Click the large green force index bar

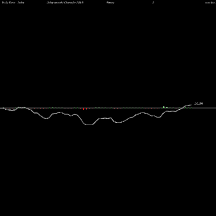pos(164,107)
